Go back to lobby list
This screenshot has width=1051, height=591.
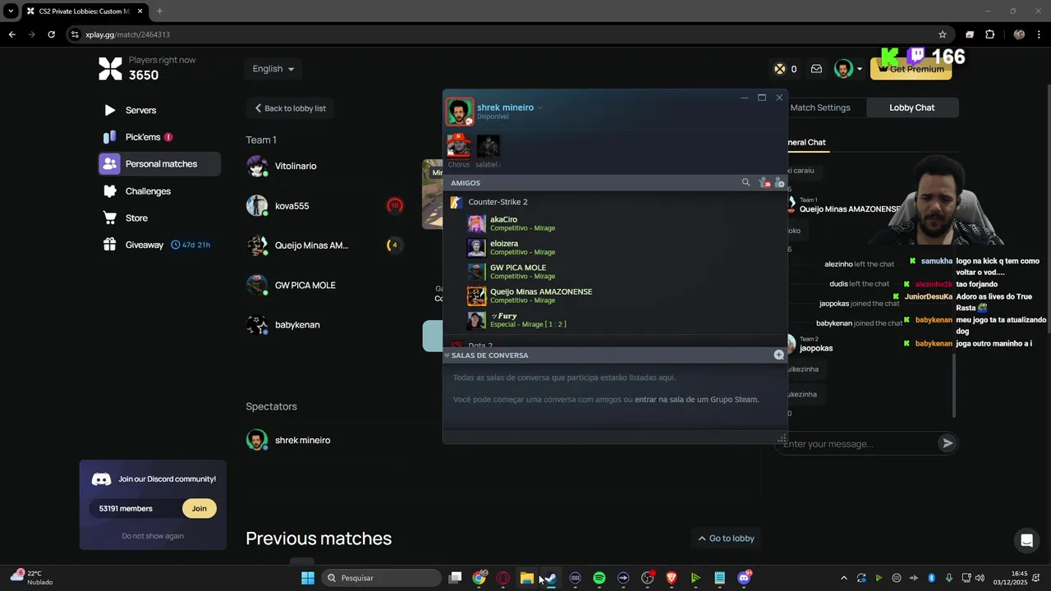coord(290,108)
